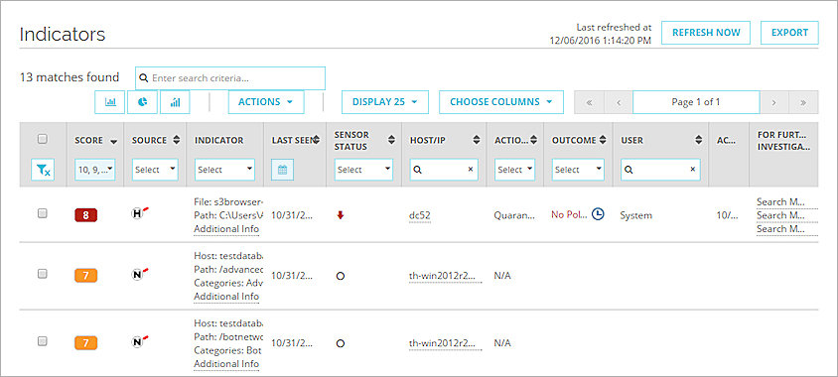Click the N source icon in /botnetwork row
The height and width of the screenshot is (377, 838).
pos(139,341)
